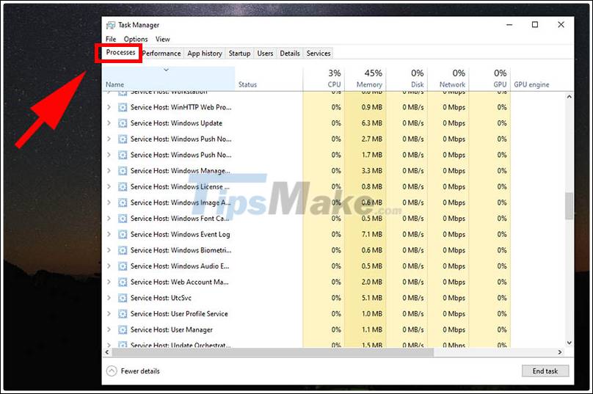Click the 5.1 MB memory value
The height and width of the screenshot is (394, 593).
click(372, 298)
